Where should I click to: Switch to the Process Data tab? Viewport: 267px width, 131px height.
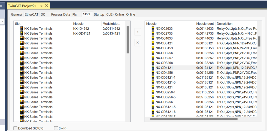pos(61,14)
